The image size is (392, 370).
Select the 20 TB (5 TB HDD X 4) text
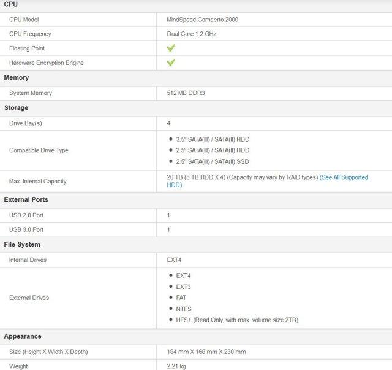196,177
